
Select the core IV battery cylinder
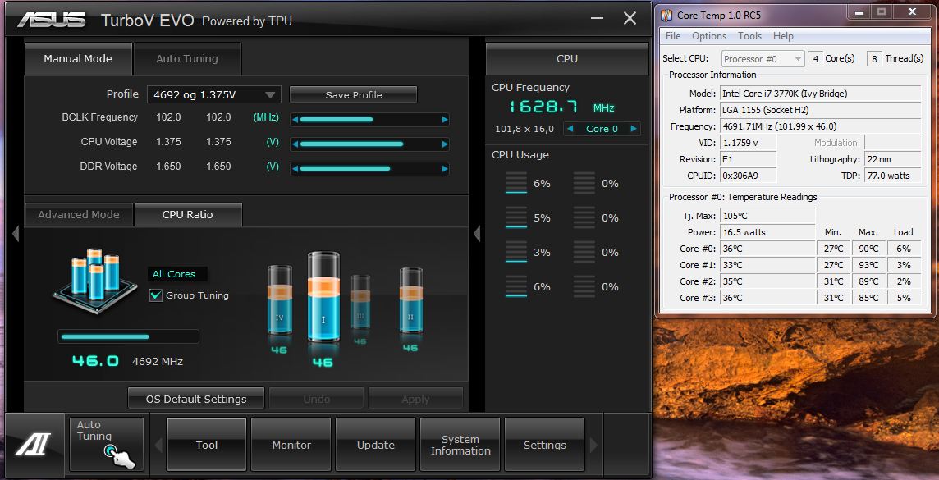(x=280, y=301)
